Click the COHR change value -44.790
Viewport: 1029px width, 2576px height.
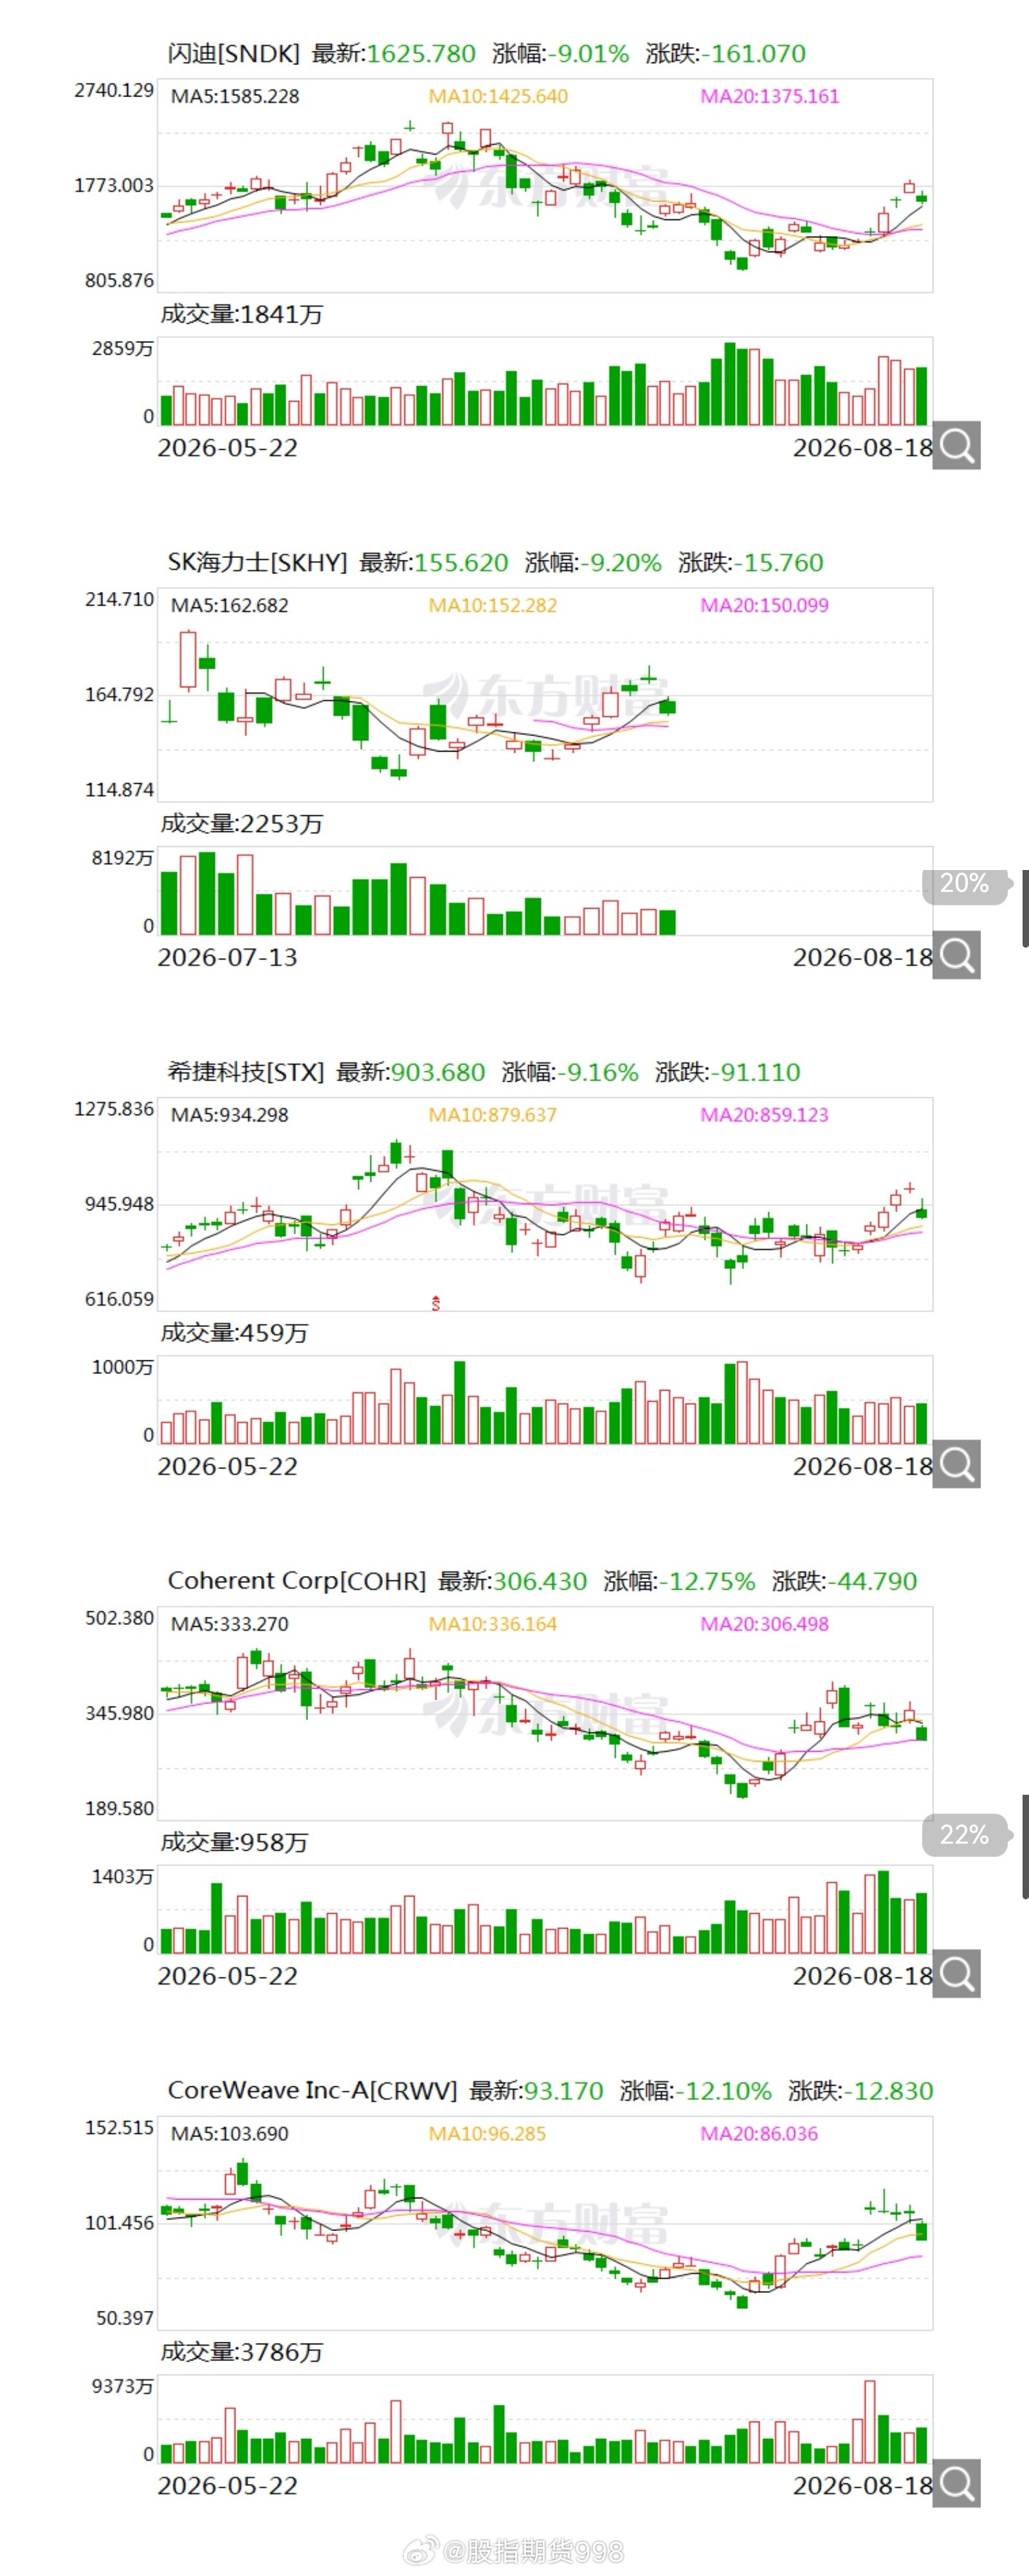pos(872,1581)
